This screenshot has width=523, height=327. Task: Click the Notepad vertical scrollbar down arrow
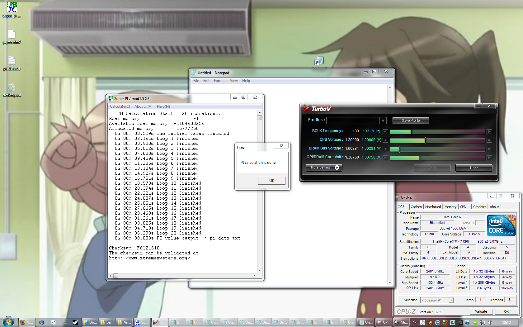pos(390,283)
